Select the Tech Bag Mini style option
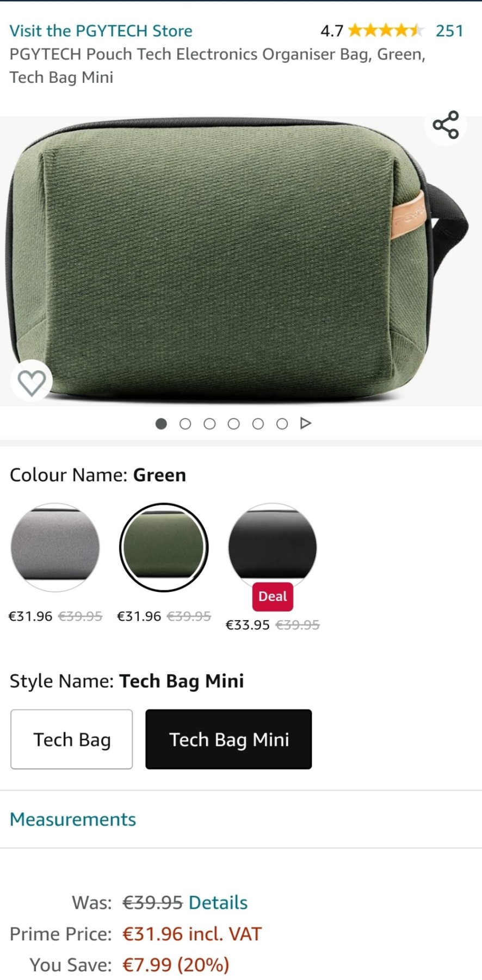 point(228,739)
